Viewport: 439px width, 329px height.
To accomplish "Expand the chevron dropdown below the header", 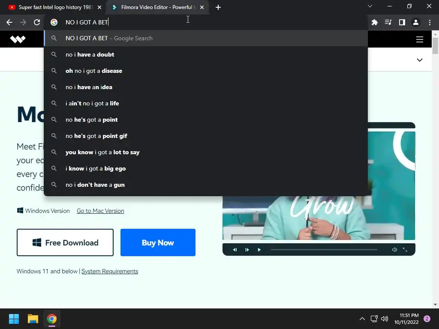I will [419, 60].
